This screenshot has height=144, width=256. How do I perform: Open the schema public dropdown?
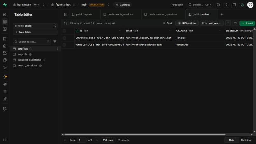pyautogui.click(x=35, y=26)
